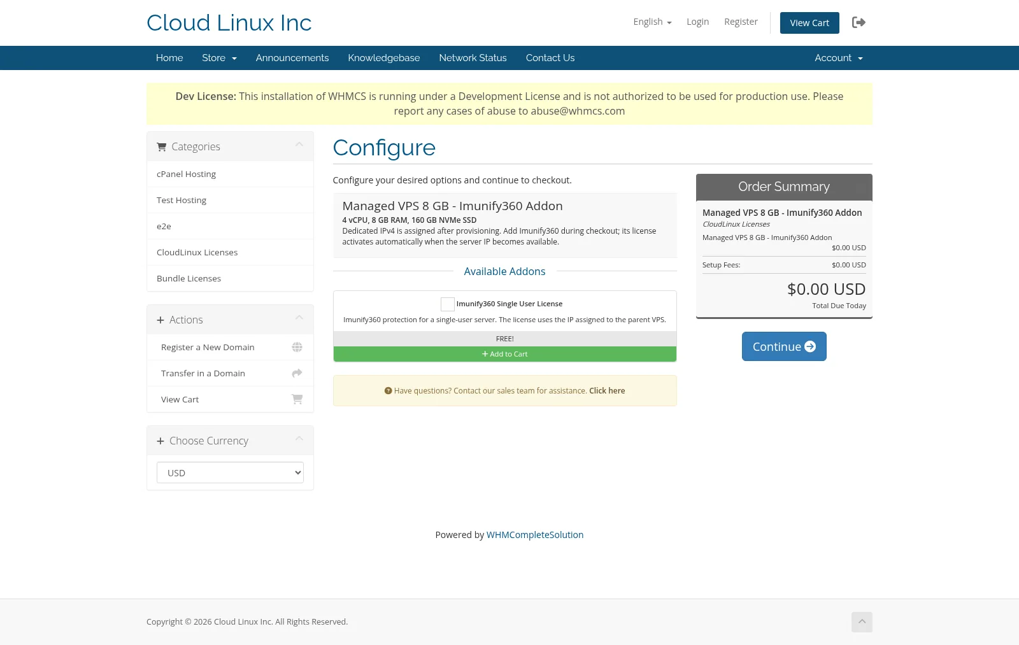Screen dimensions: 1019x645
Task: Open WHMCompleteSolution link
Action: 535,535
